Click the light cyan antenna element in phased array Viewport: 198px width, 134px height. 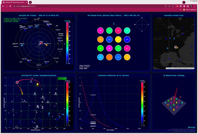pos(100,57)
